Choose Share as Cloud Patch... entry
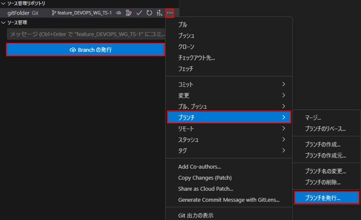 click(x=229, y=189)
